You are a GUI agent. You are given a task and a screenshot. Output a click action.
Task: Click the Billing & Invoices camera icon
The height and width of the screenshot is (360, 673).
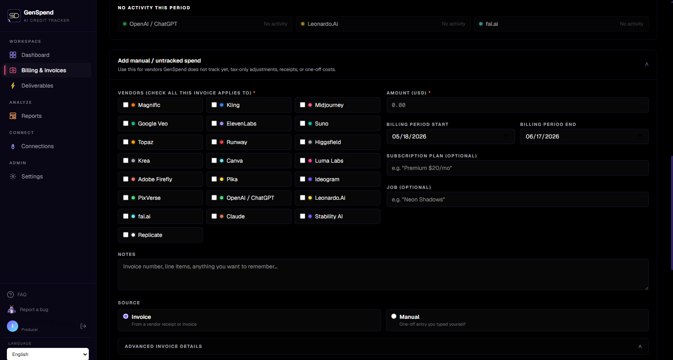[13, 70]
